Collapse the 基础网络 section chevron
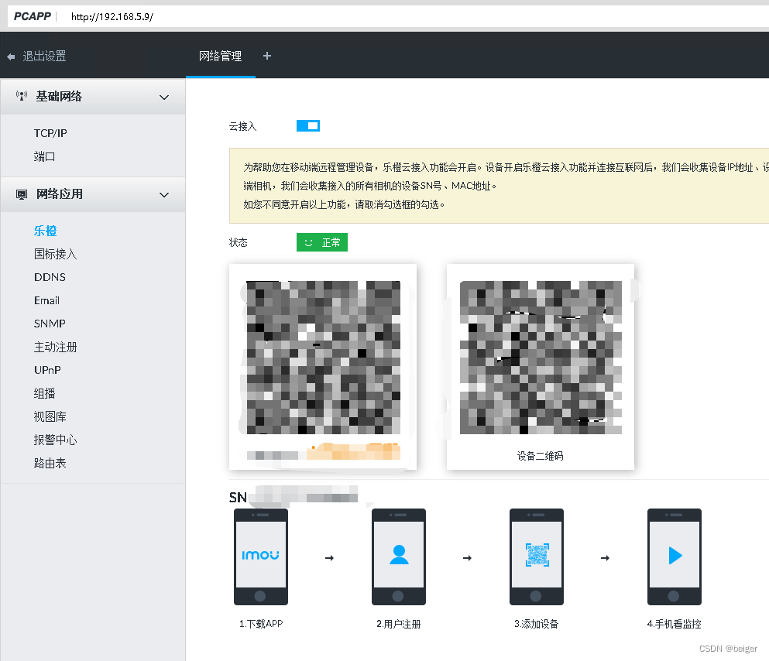769x661 pixels. pos(164,97)
